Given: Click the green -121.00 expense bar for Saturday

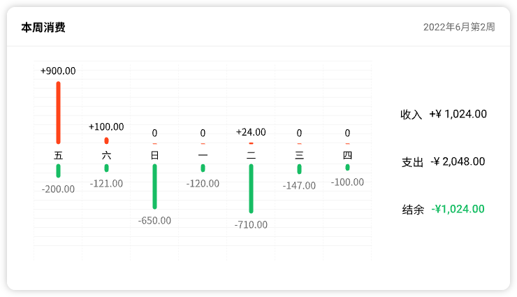Looking at the screenshot, I should point(106,168).
